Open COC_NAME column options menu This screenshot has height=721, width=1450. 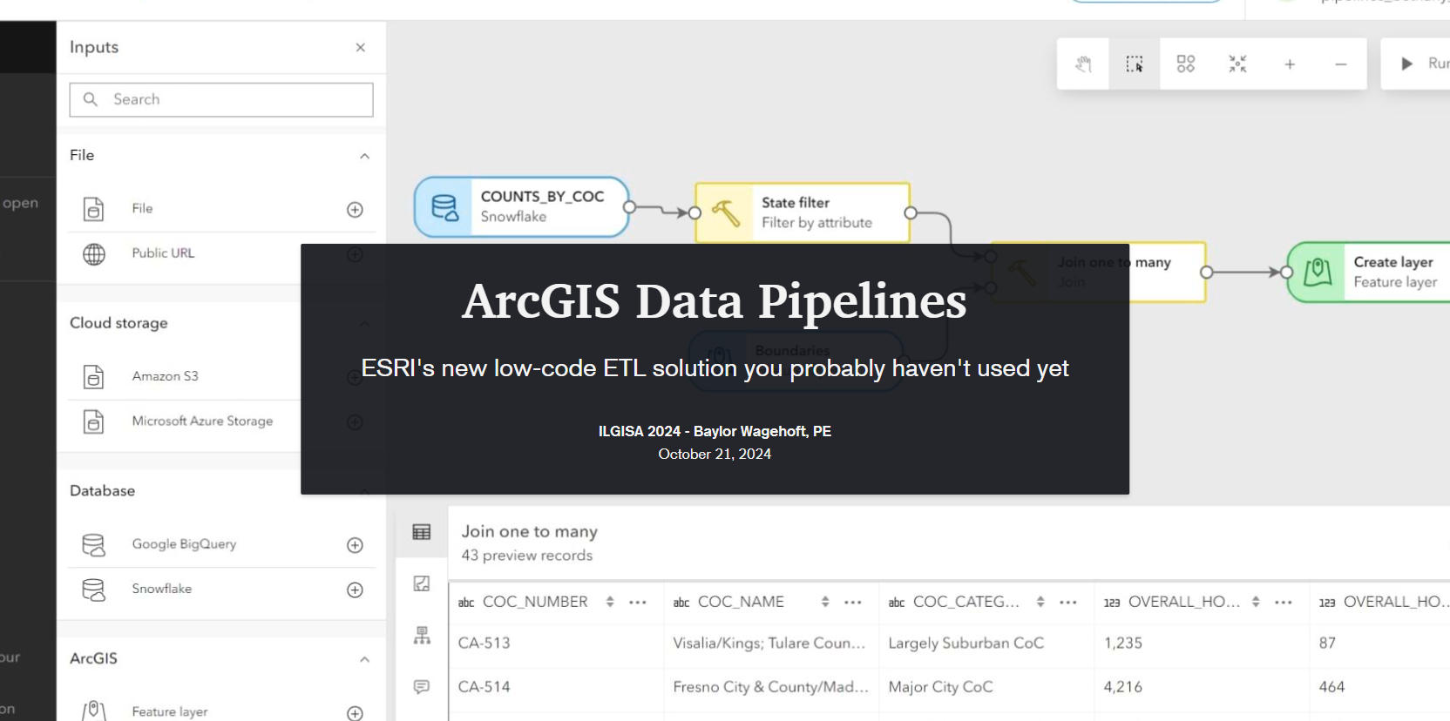pyautogui.click(x=853, y=602)
